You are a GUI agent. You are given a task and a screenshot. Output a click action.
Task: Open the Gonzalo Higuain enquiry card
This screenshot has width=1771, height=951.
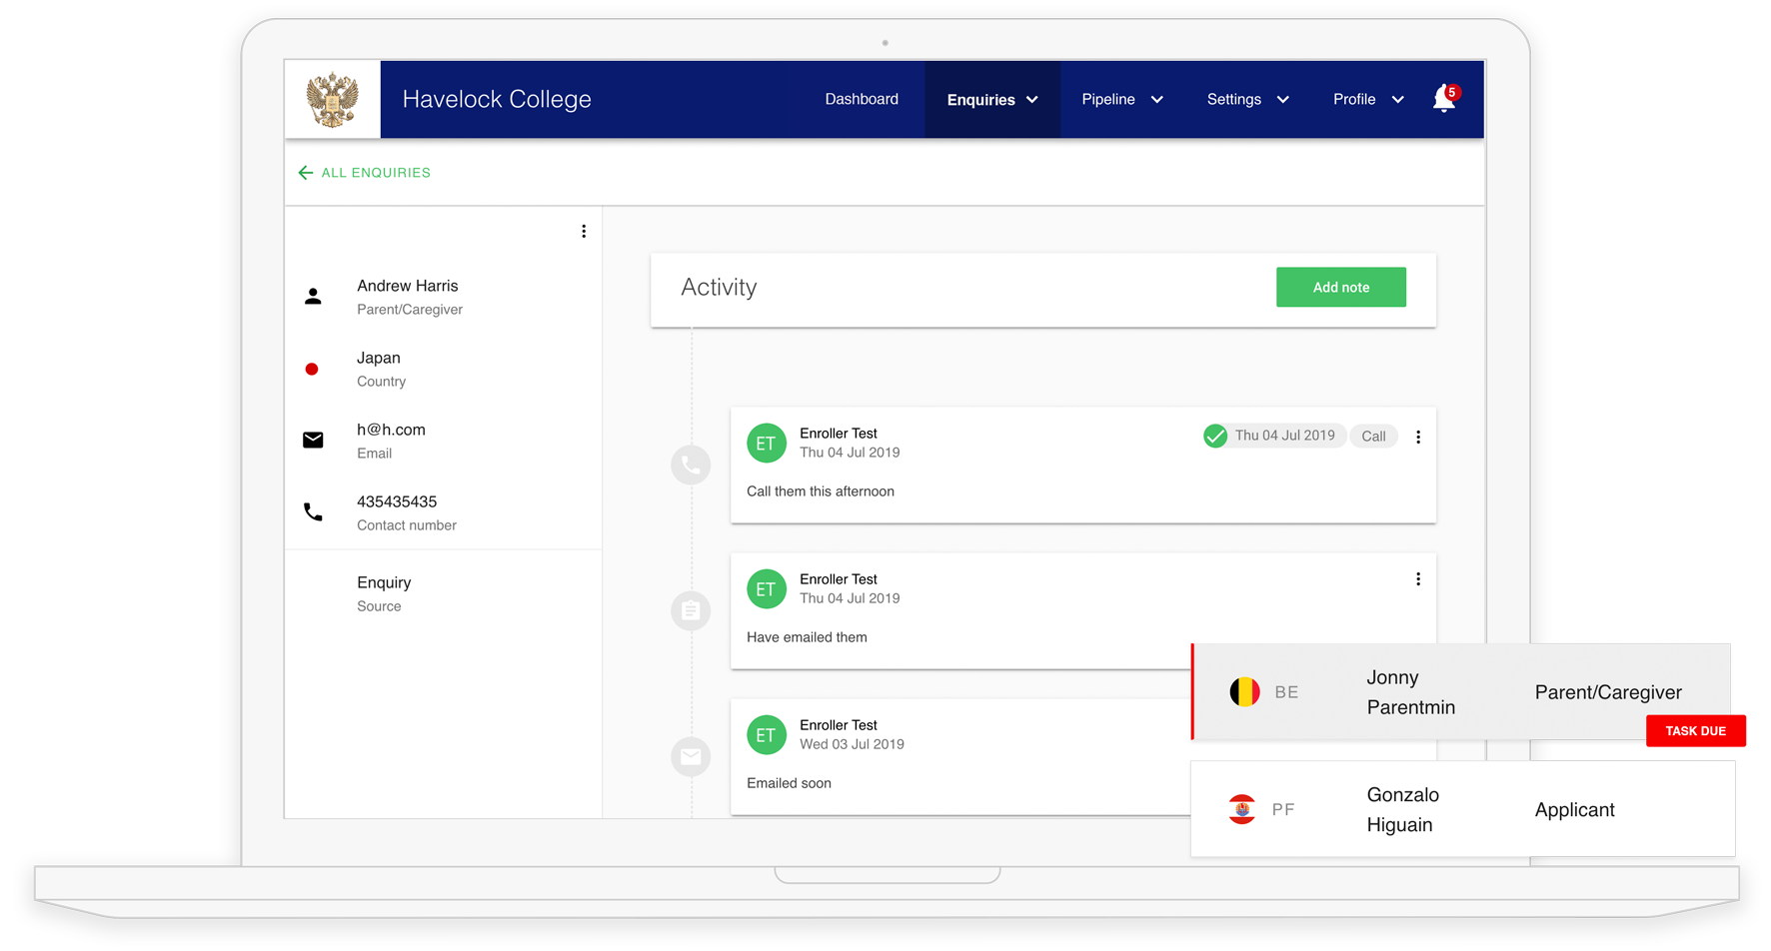click(x=1463, y=809)
